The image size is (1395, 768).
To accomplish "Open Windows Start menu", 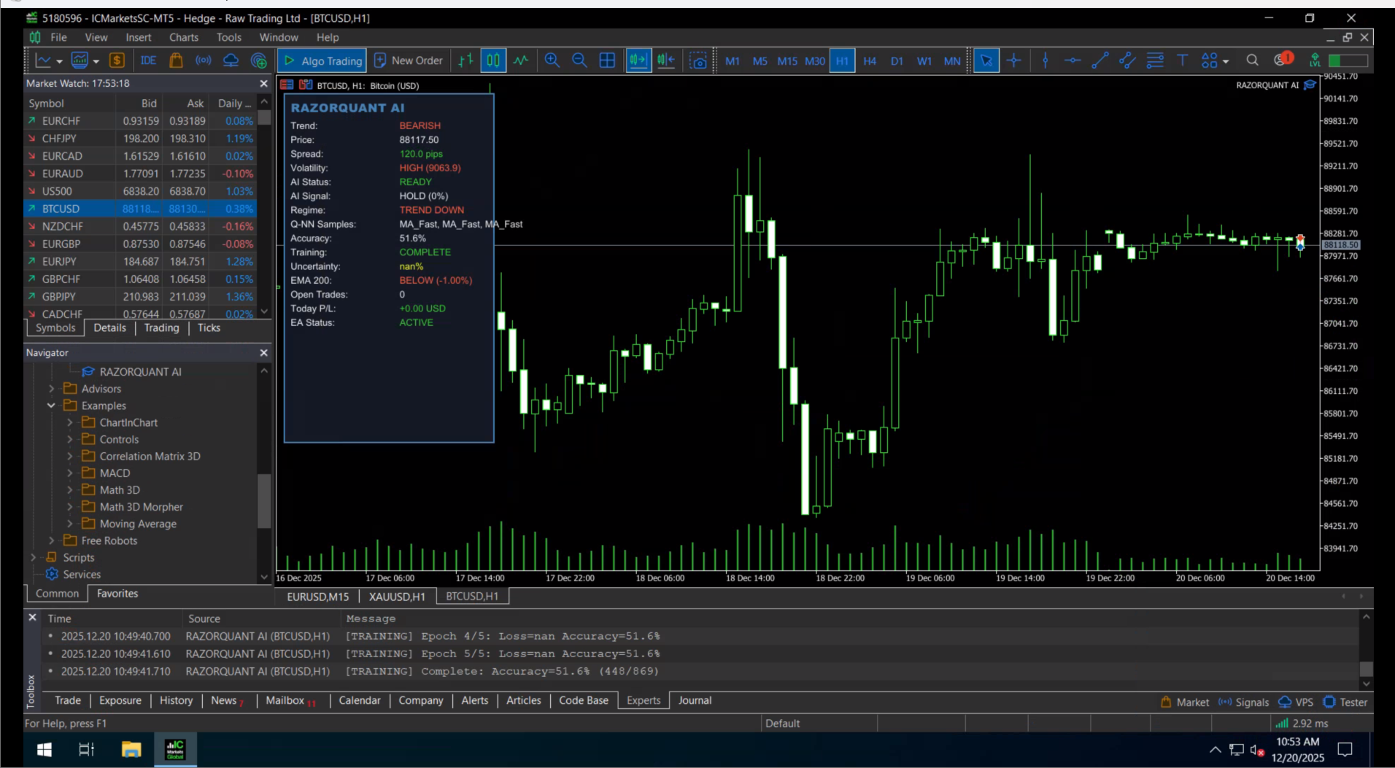I will pos(44,749).
